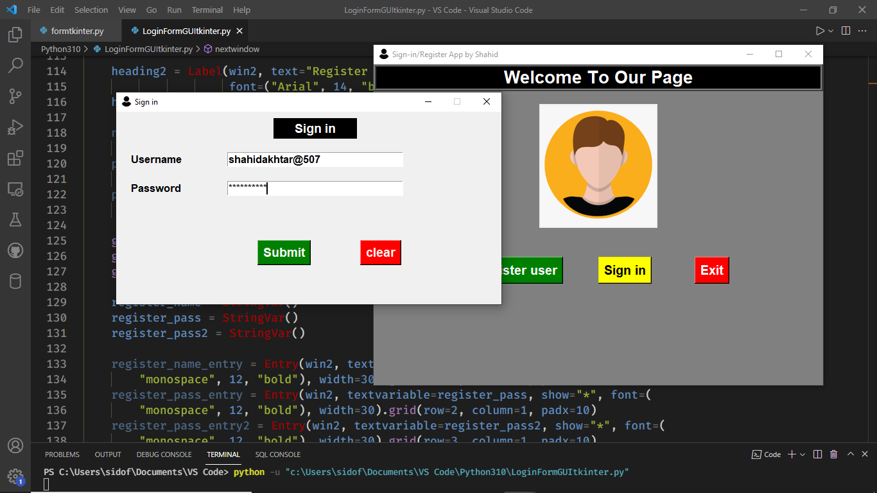877x493 pixels.
Task: Open the Extensions view
Action: pos(15,157)
